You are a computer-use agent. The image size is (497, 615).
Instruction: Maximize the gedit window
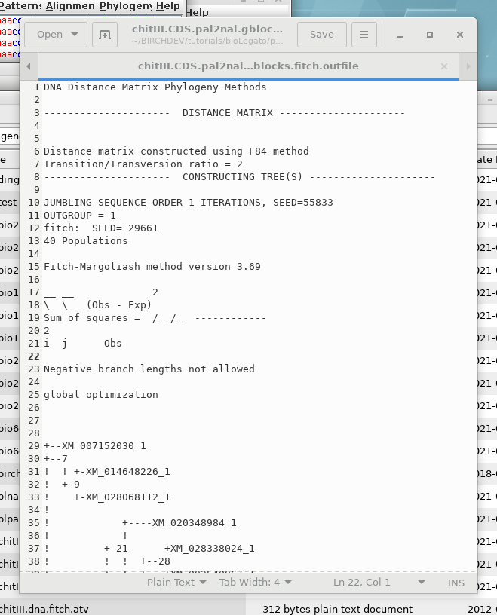click(x=430, y=35)
